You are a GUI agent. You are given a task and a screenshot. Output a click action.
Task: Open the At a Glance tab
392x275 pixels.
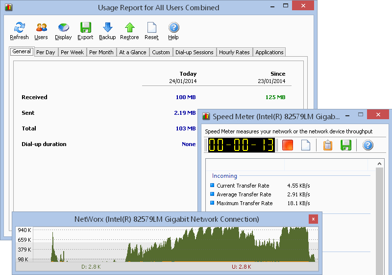click(x=133, y=52)
